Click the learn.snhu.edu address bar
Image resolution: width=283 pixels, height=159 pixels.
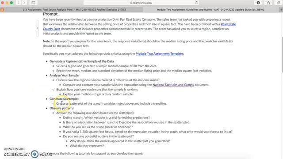click(141, 3)
